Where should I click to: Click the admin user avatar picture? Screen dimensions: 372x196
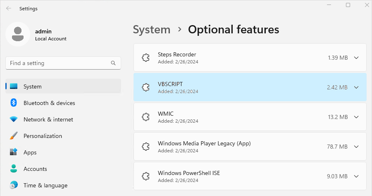[18, 34]
